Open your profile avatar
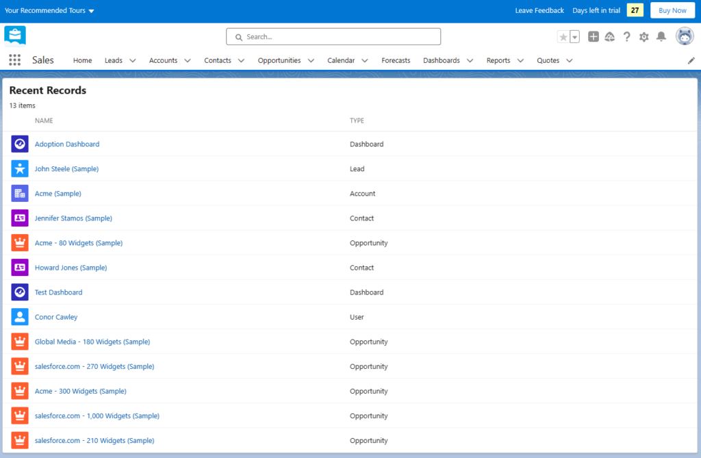This screenshot has height=458, width=701. click(x=684, y=36)
